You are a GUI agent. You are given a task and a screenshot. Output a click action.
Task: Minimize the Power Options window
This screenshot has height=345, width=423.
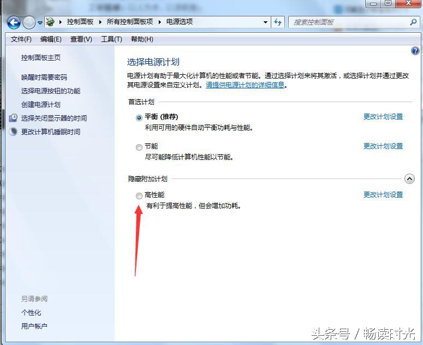(x=373, y=4)
